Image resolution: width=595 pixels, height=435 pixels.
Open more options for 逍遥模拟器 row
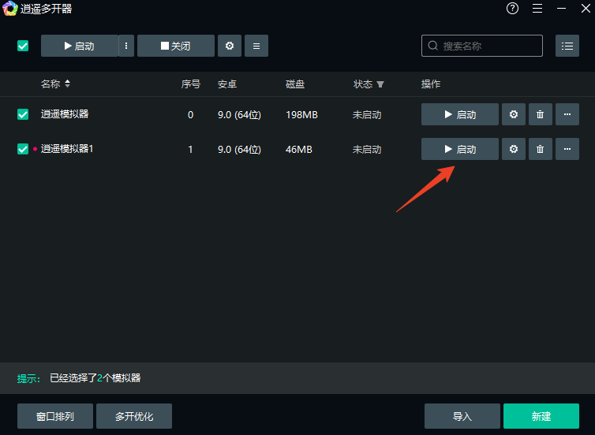567,114
